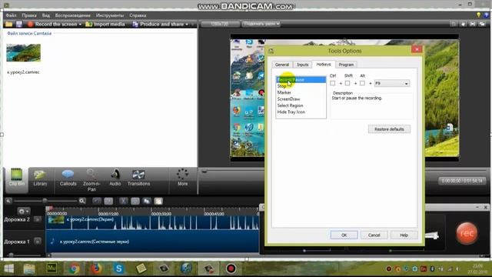Image resolution: width=492 pixels, height=277 pixels.
Task: Click the timeline cut scissors icon
Action: pos(123,201)
